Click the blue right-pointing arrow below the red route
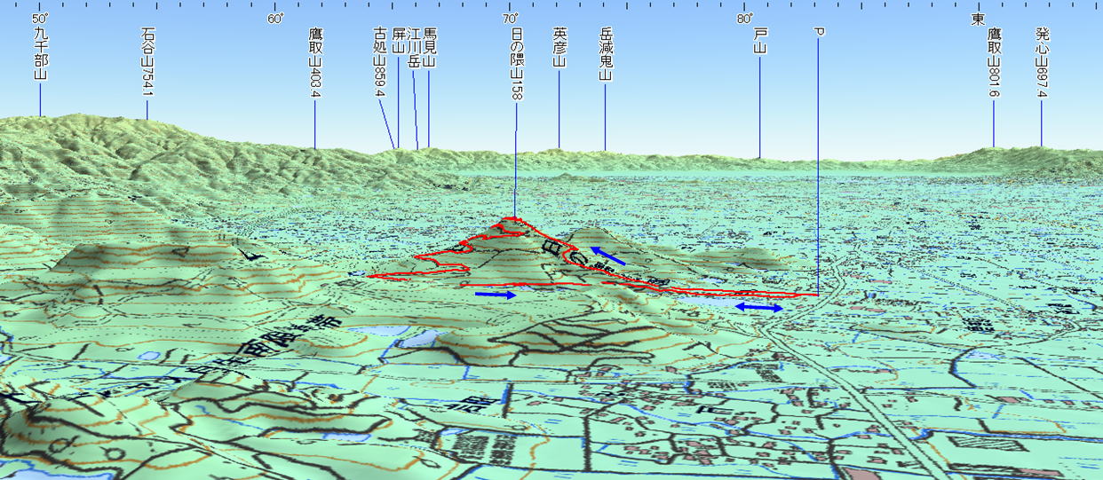 [x=496, y=295]
